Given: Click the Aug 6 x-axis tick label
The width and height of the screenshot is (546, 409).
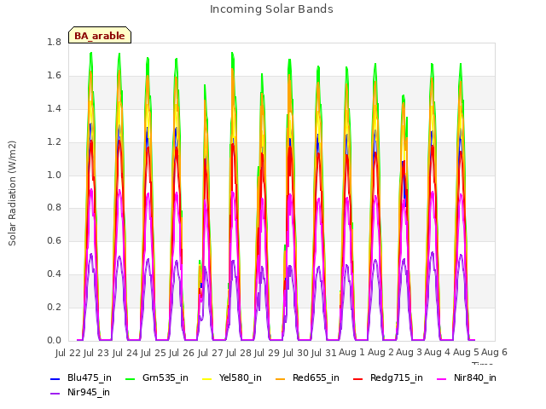Looking at the screenshot, I should [494, 353].
